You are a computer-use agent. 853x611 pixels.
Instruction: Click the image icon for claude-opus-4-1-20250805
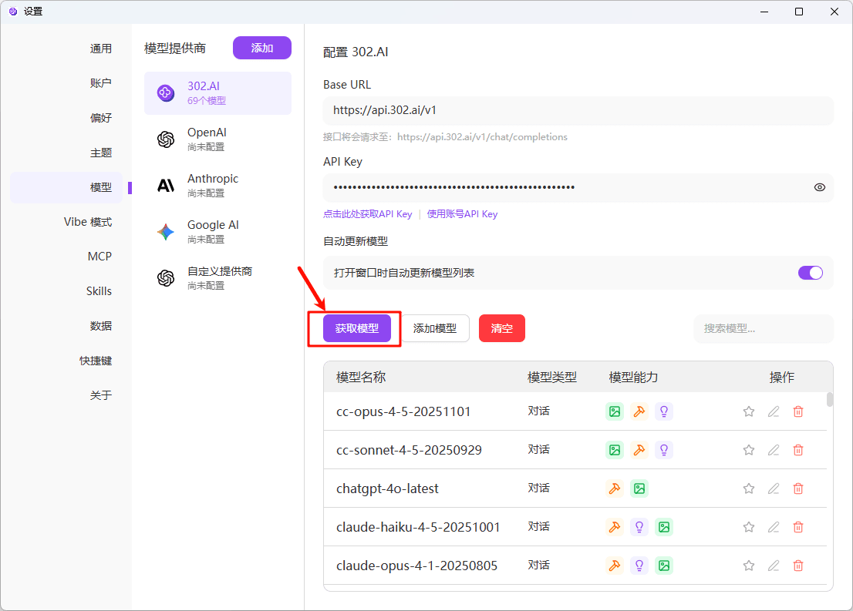[x=664, y=566]
